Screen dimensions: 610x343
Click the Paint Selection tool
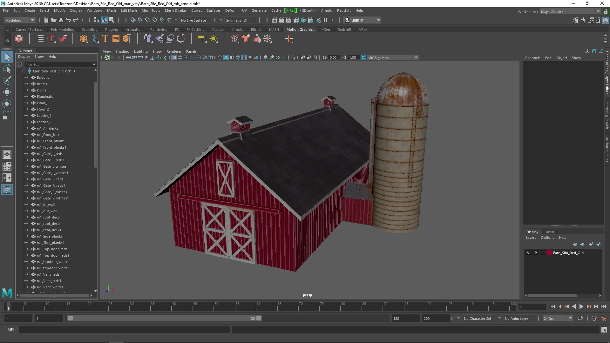7,81
